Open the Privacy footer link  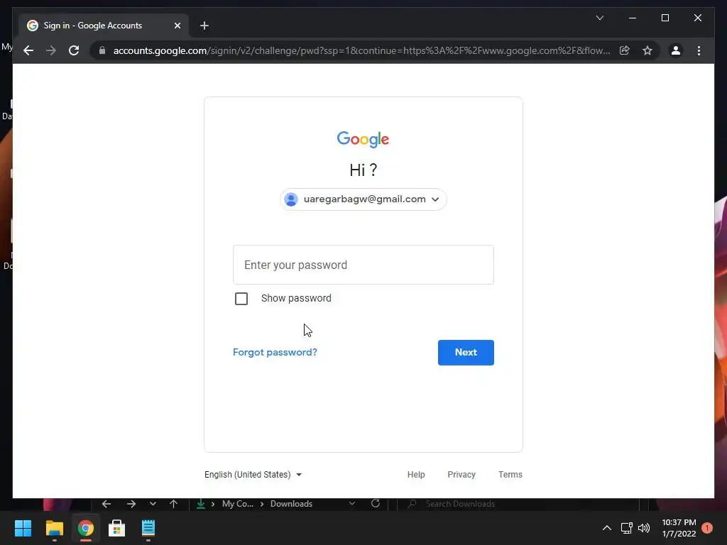click(461, 475)
